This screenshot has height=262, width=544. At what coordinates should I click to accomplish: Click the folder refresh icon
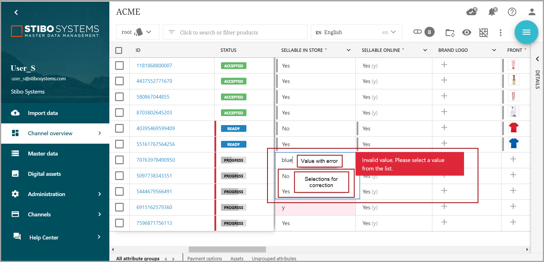click(450, 33)
